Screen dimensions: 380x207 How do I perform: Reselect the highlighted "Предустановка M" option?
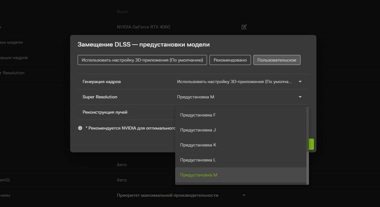(x=199, y=175)
